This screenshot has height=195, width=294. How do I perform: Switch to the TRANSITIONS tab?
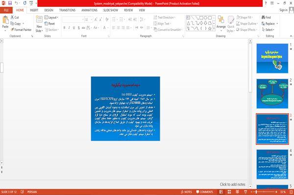[x=67, y=10]
